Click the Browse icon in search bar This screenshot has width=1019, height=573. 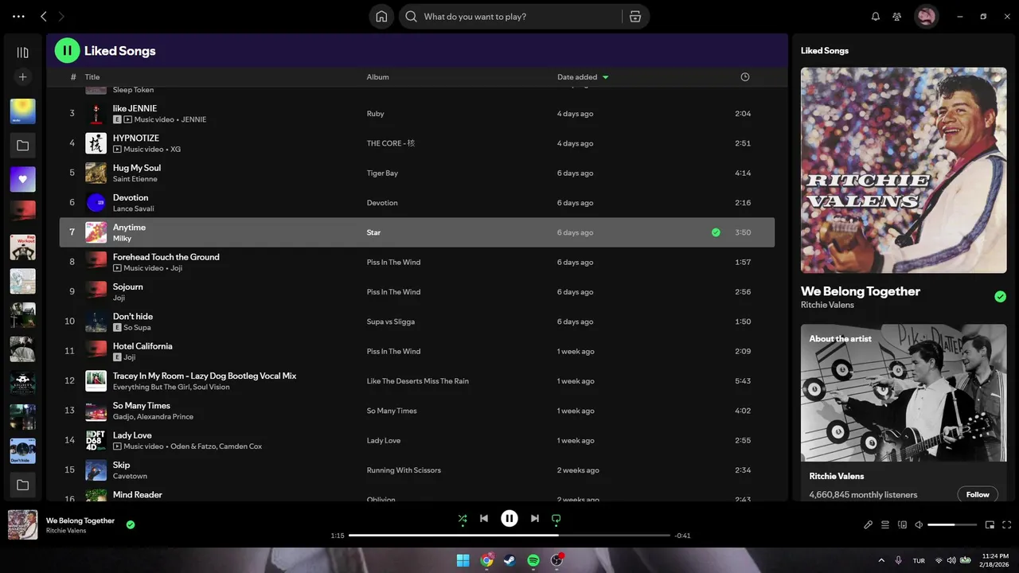tap(634, 17)
